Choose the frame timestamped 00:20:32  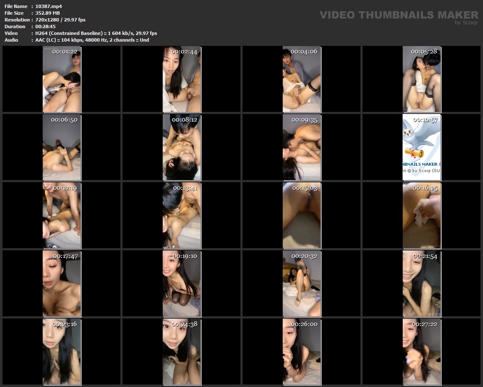[302, 284]
